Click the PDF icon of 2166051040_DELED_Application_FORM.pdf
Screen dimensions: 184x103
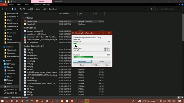click(25, 40)
